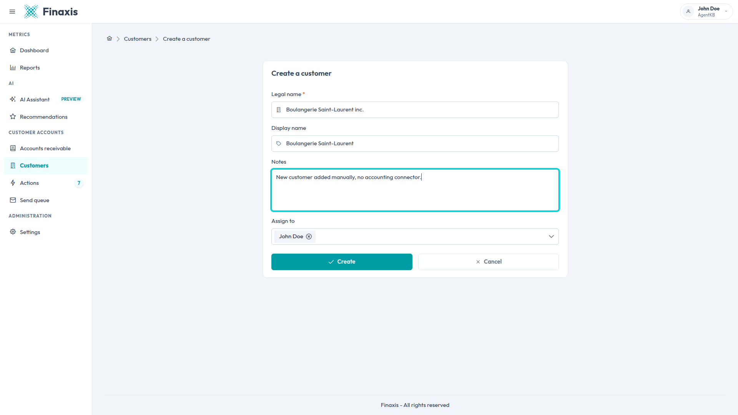Go to Customers breadcrumb link
The image size is (738, 415).
(138, 39)
